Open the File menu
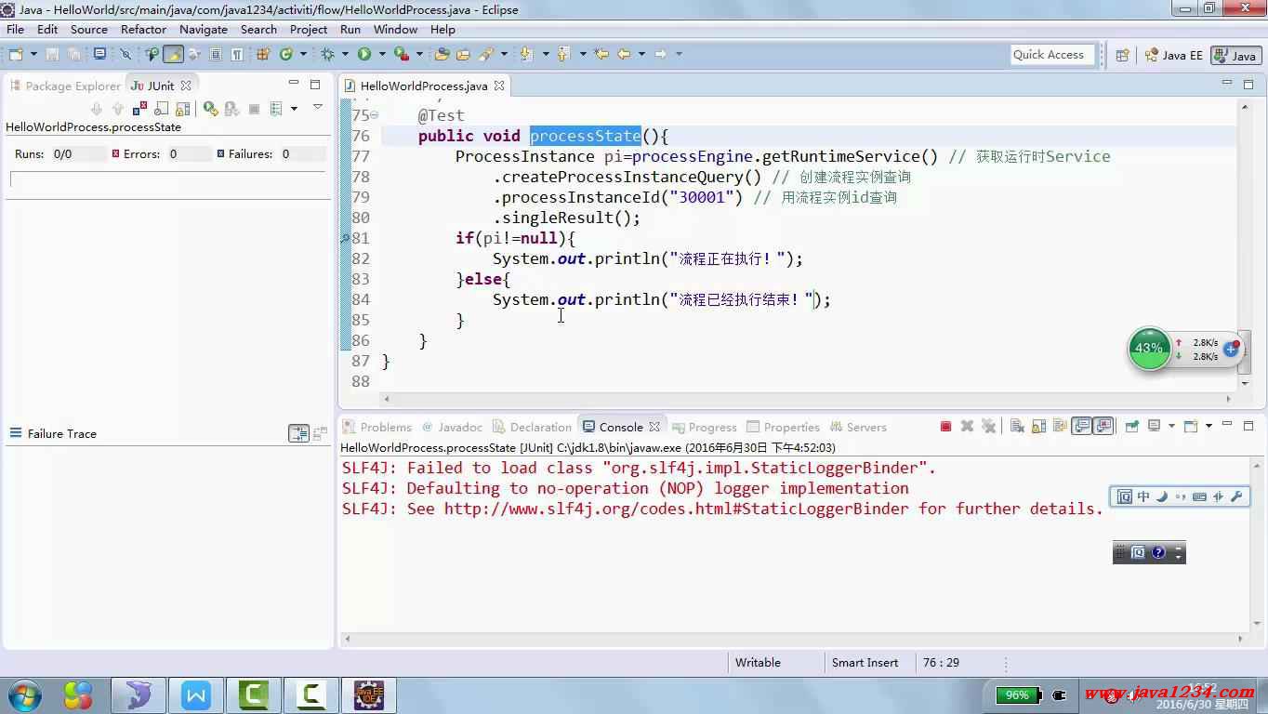This screenshot has width=1268, height=714. pyautogui.click(x=15, y=29)
